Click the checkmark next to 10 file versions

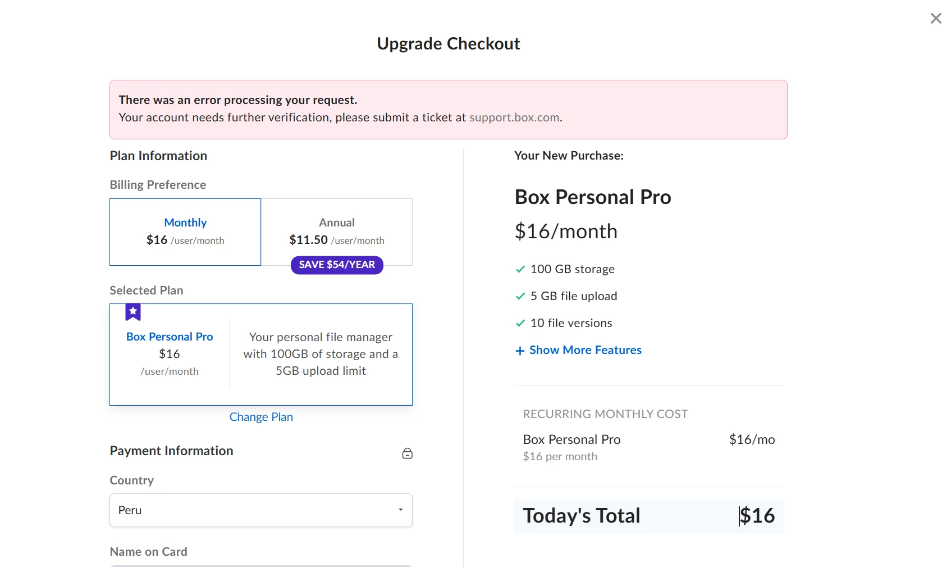click(x=520, y=323)
